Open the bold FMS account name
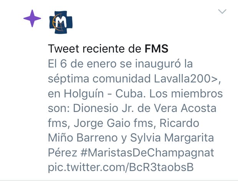Viewport: 238px width, 181px height. tap(156, 49)
